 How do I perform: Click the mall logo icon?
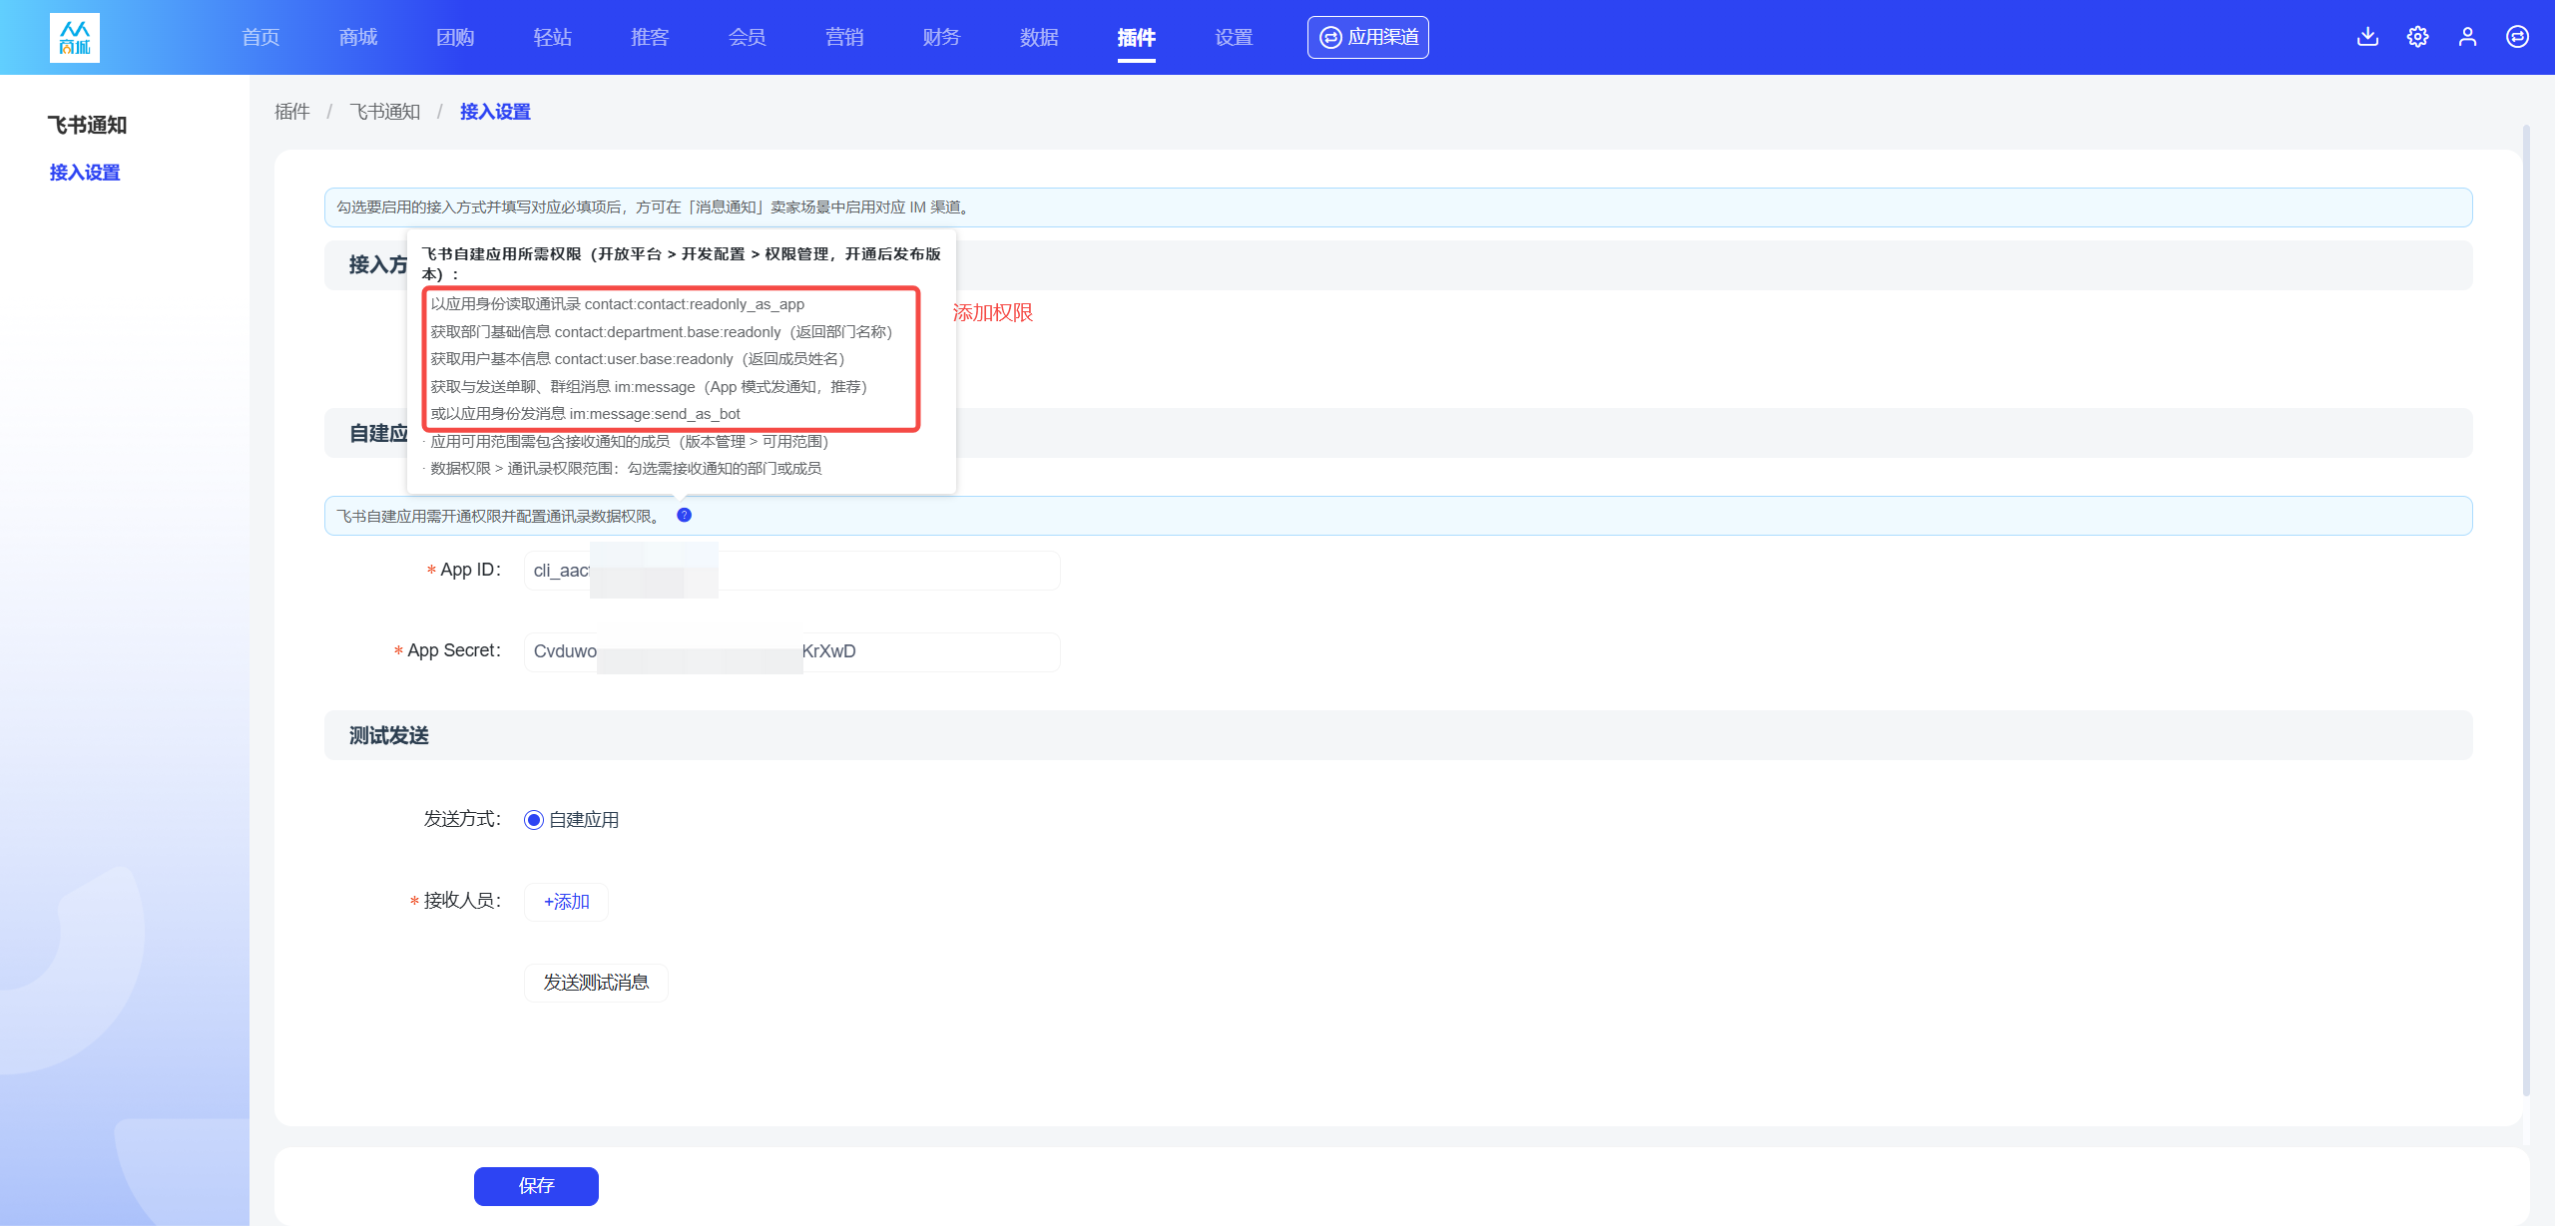[x=75, y=38]
